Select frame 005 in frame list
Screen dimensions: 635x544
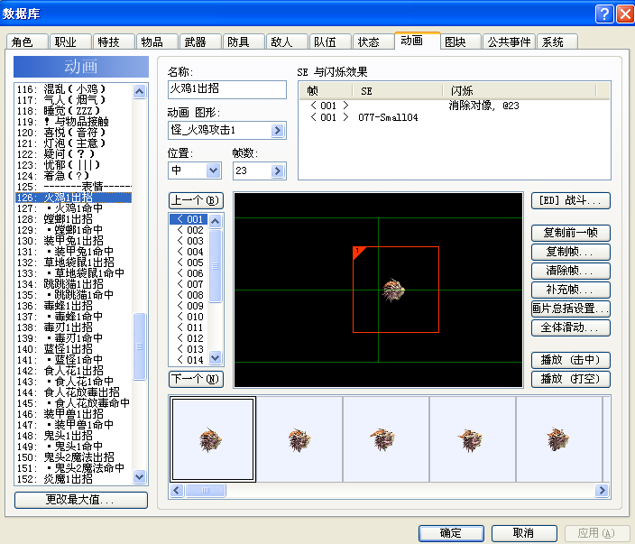189,263
